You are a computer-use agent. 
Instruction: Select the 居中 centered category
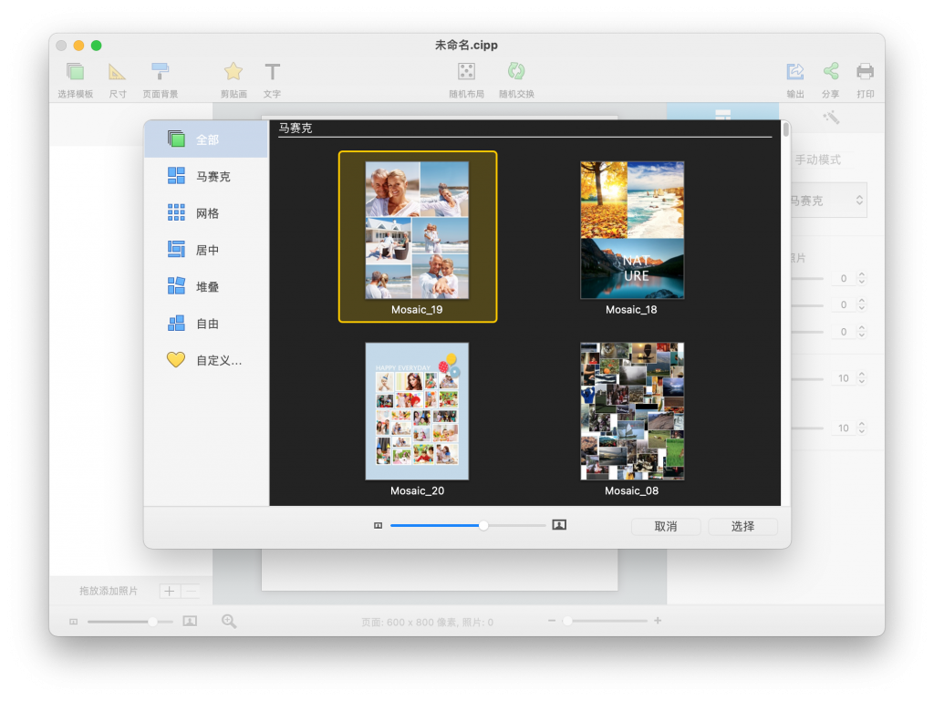tap(206, 250)
